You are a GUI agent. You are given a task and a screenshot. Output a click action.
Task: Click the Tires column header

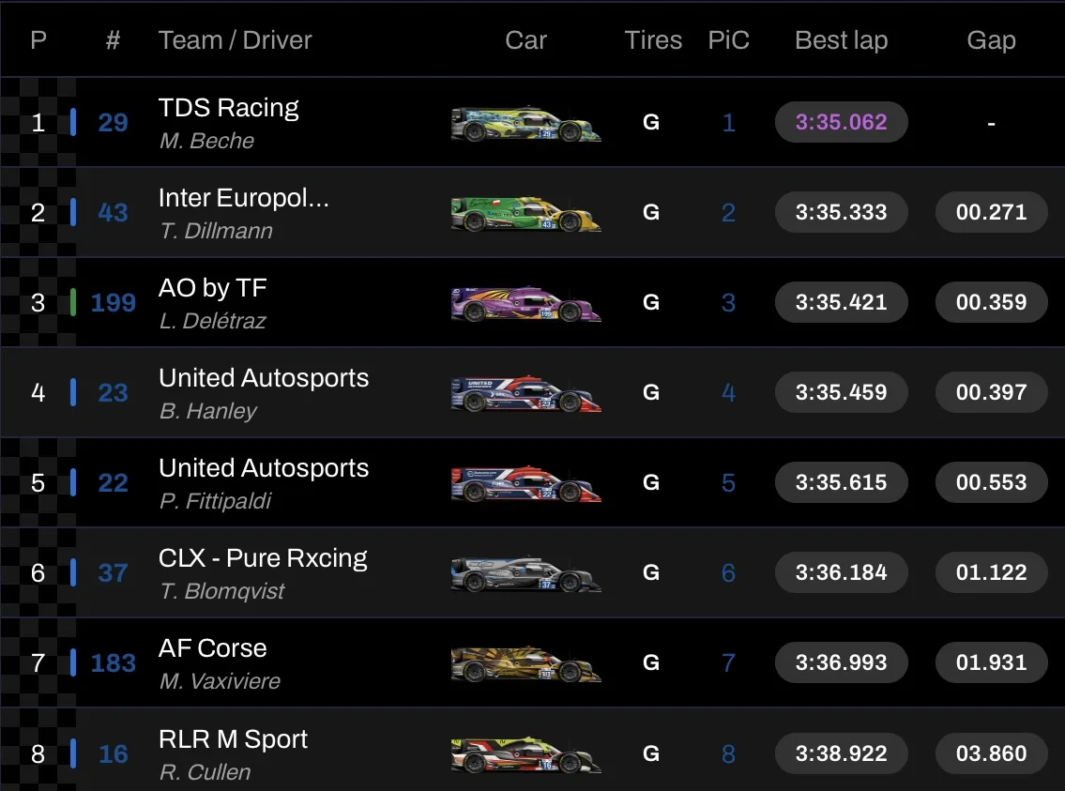[x=653, y=40]
